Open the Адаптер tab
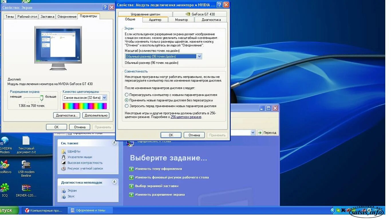The image size is (391, 220). (x=155, y=20)
